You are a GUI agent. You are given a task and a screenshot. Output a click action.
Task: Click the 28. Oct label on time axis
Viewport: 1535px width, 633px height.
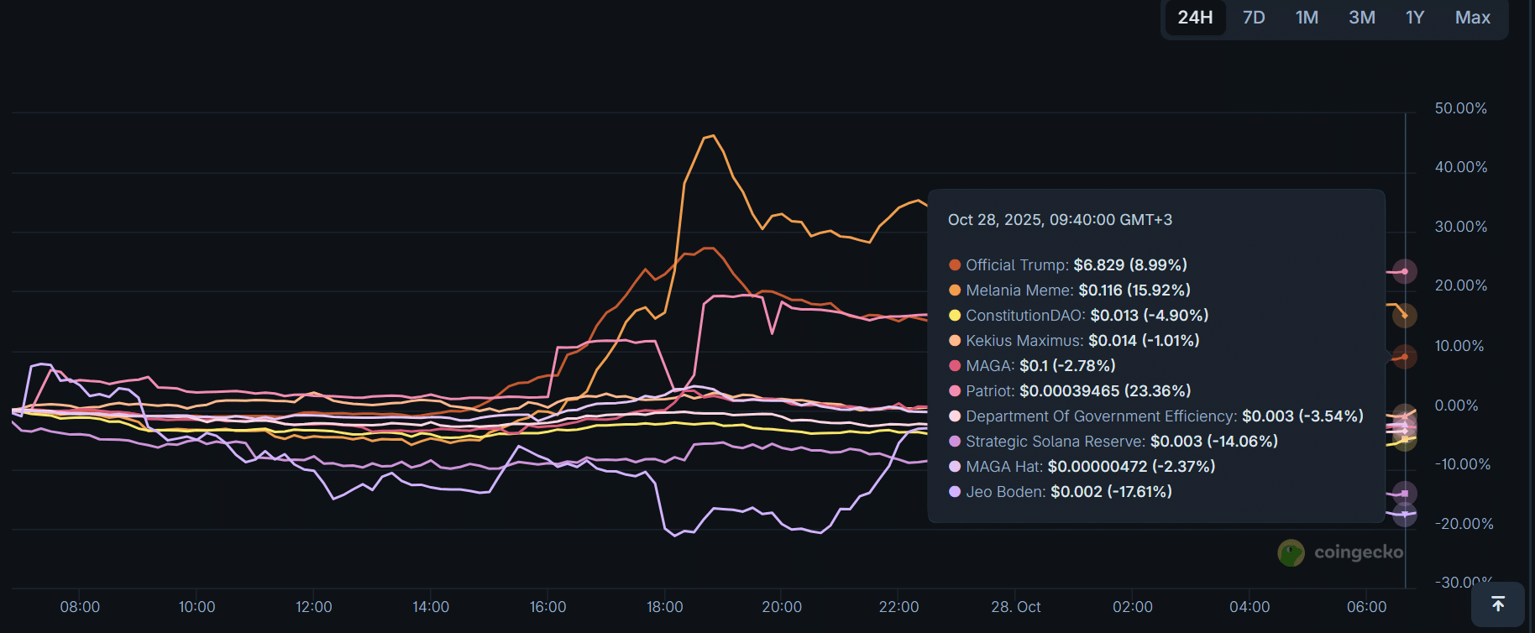[x=1015, y=607]
